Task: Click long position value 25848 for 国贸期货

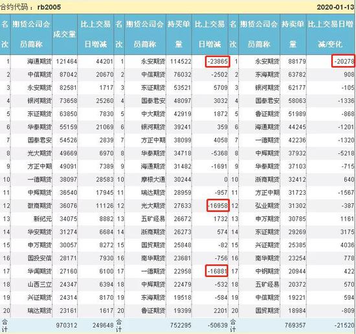Action: [183, 245]
